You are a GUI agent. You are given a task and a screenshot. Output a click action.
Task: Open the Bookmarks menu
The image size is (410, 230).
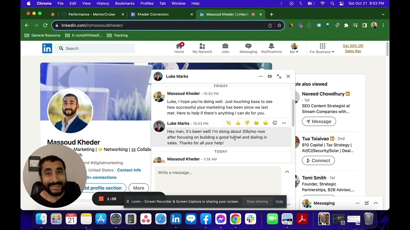[x=125, y=4]
